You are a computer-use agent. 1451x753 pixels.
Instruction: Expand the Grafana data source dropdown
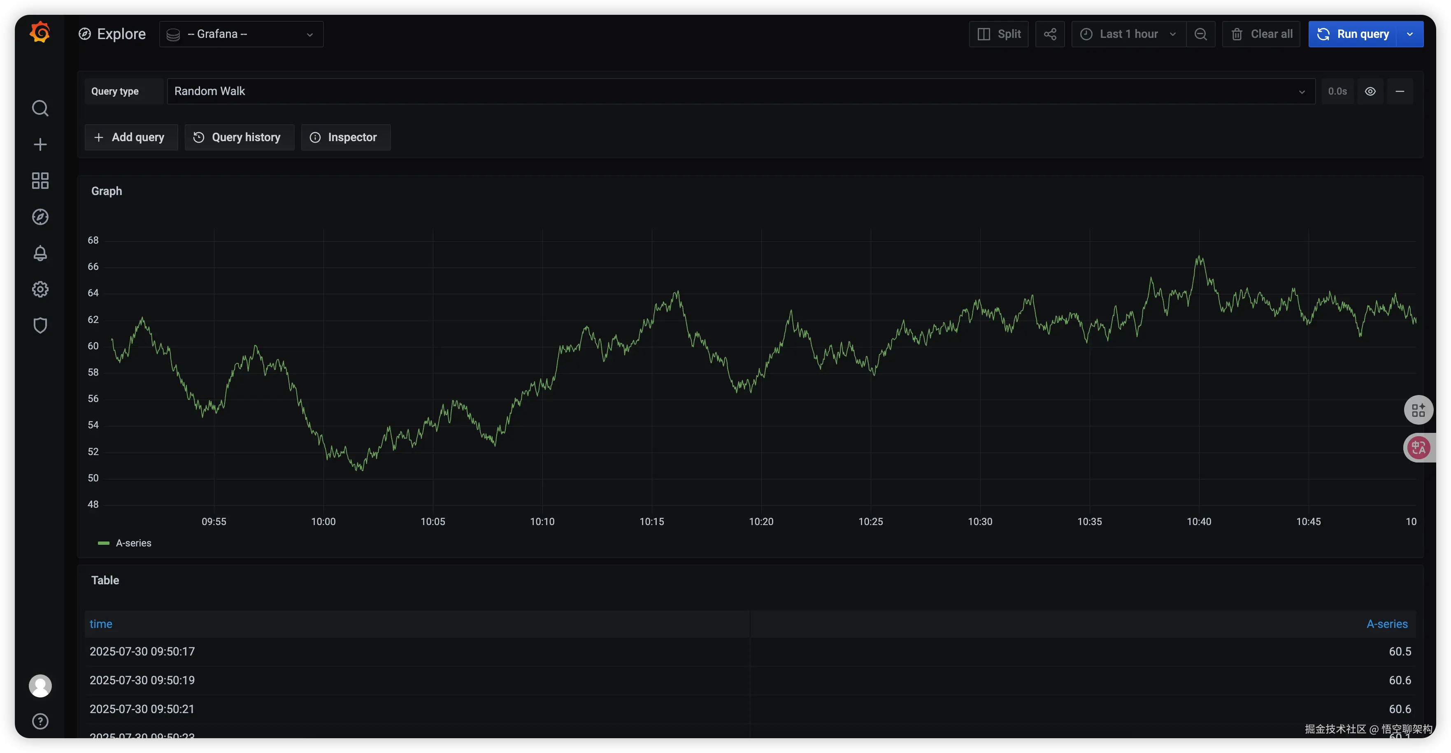tap(241, 34)
